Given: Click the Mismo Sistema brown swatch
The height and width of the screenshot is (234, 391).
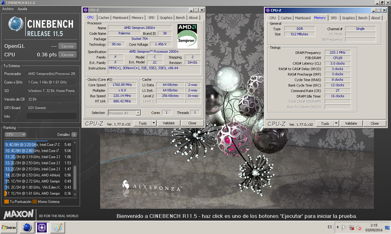Looking at the screenshot, I should pyautogui.click(x=35, y=201).
